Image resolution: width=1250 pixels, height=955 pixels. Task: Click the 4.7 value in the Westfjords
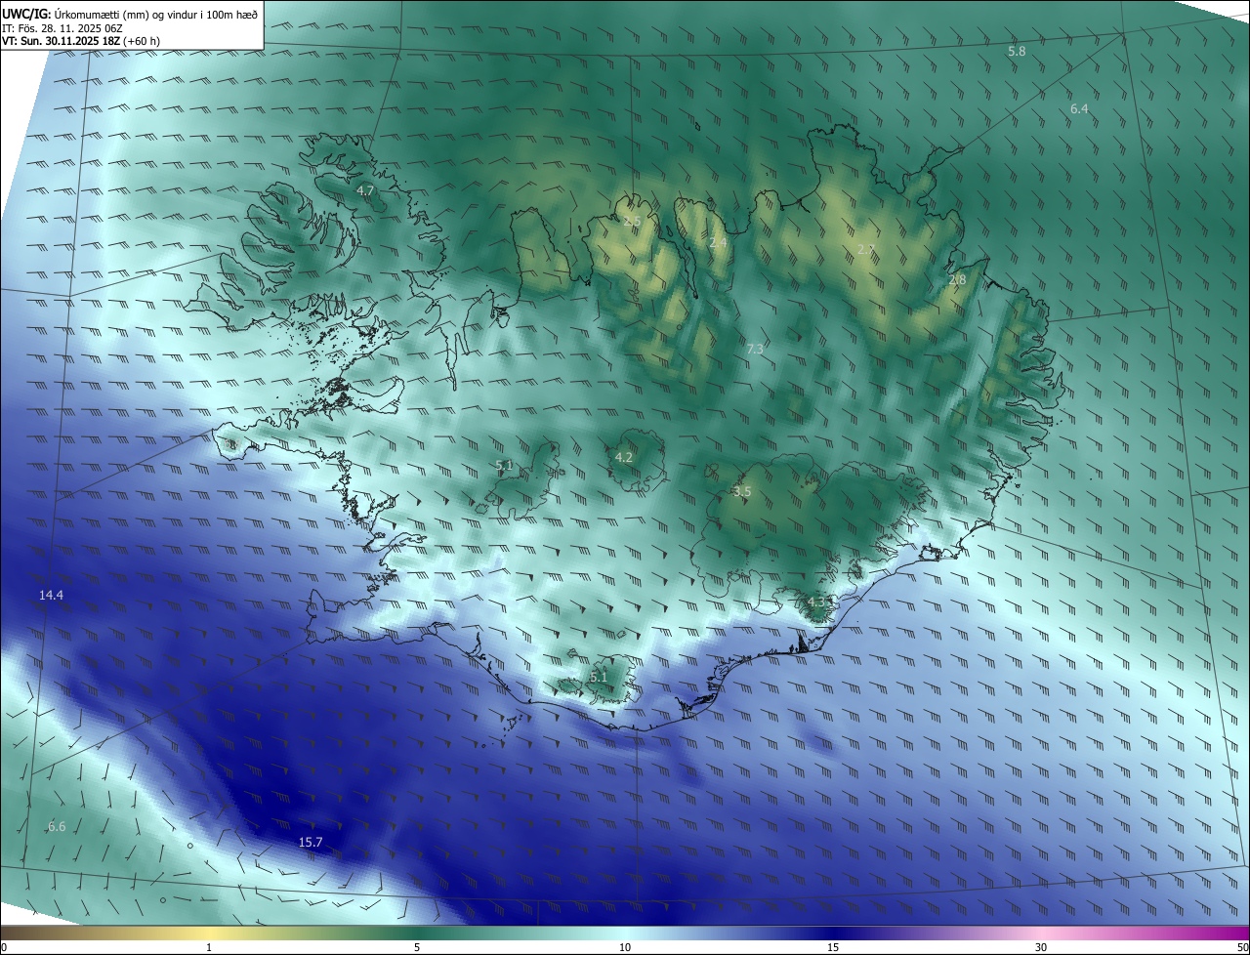tap(365, 191)
